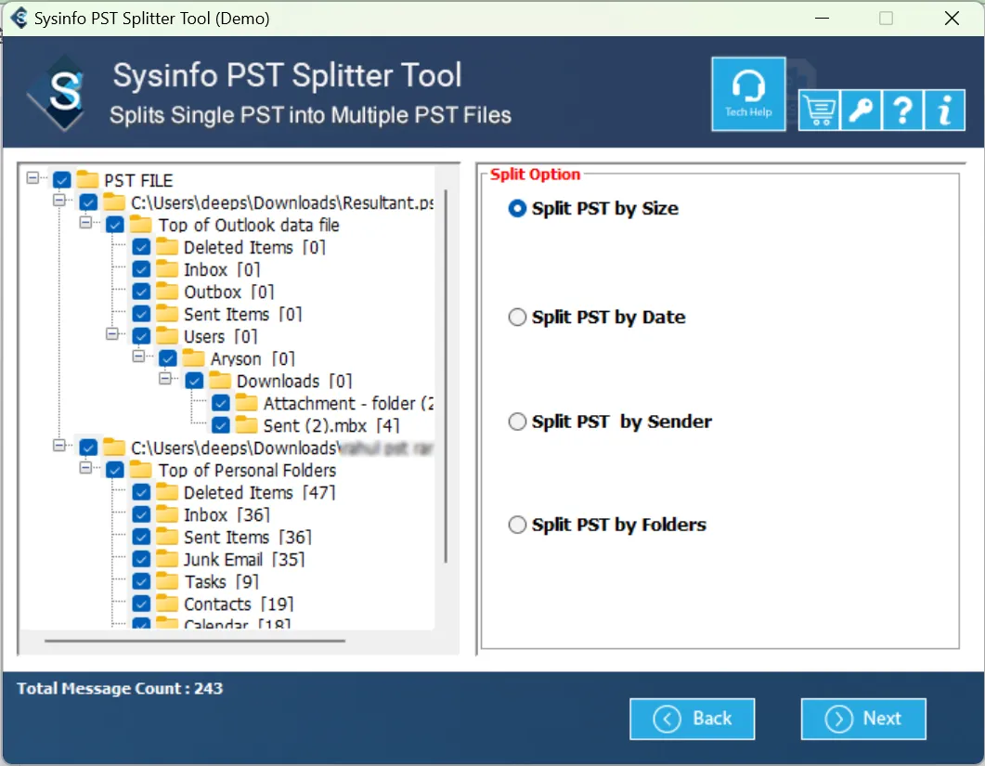985x766 pixels.
Task: Collapse the Users [0] node
Action: 111,333
